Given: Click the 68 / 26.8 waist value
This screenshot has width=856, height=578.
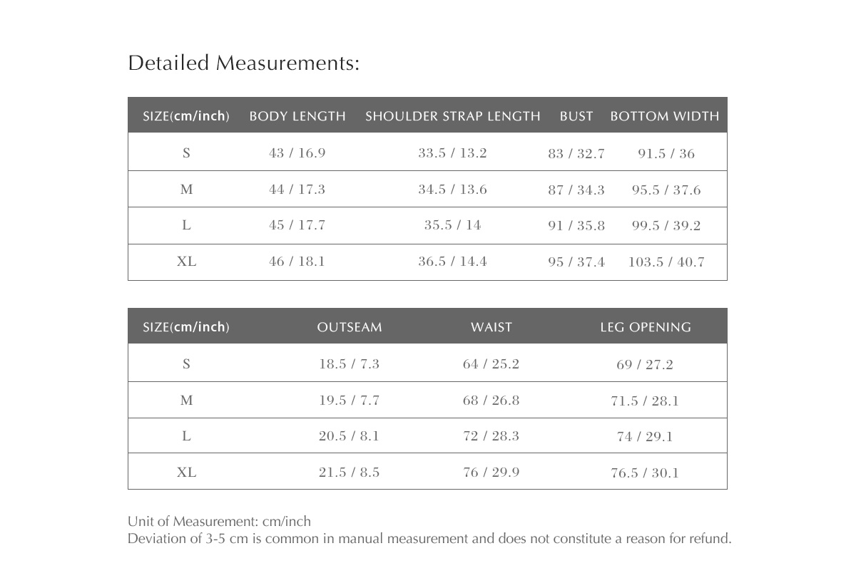Looking at the screenshot, I should [x=491, y=401].
